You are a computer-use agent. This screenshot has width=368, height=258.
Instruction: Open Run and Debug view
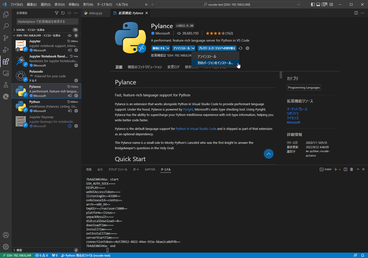(x=6, y=50)
